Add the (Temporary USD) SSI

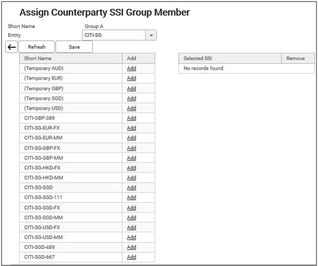point(131,108)
